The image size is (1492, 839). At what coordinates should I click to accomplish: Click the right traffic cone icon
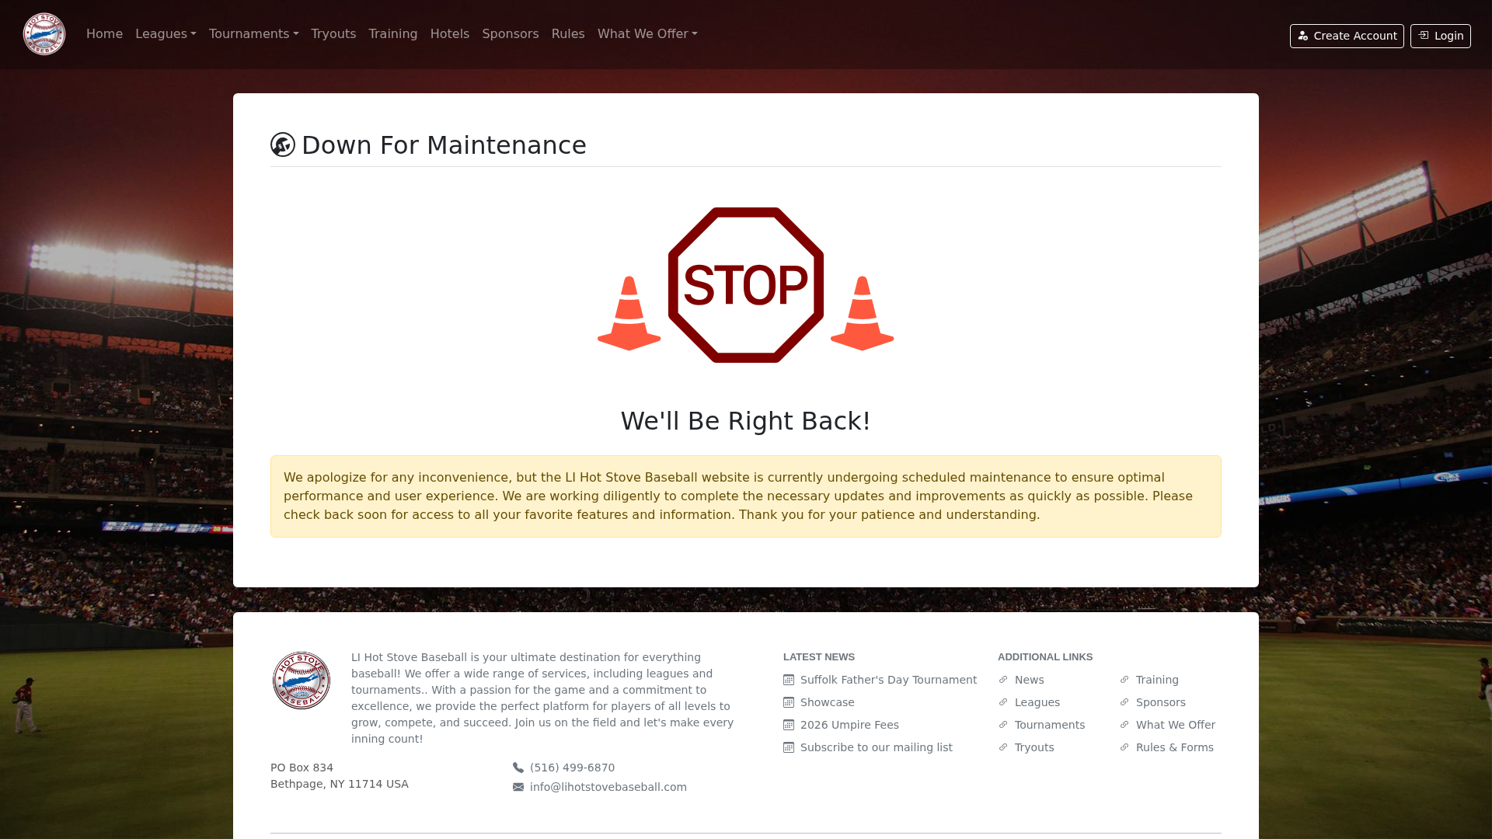pos(863,314)
